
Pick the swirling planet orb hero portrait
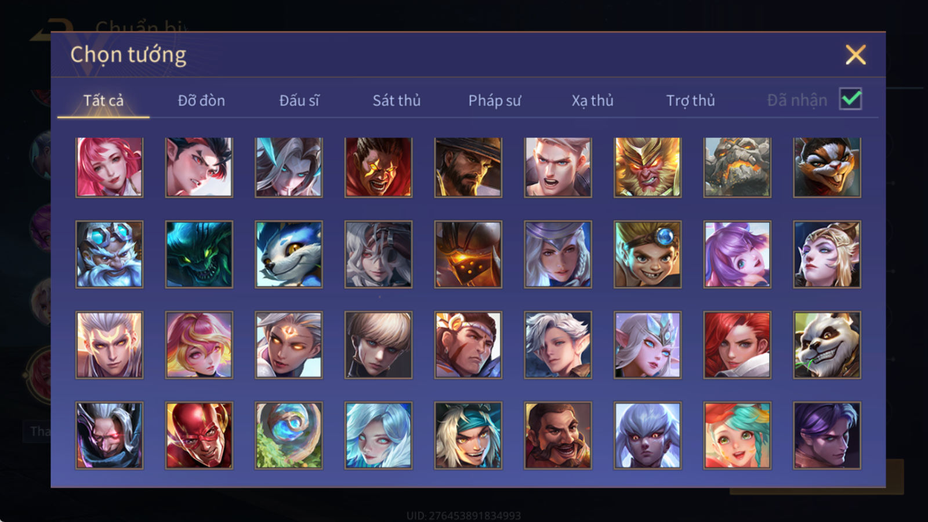pos(289,435)
